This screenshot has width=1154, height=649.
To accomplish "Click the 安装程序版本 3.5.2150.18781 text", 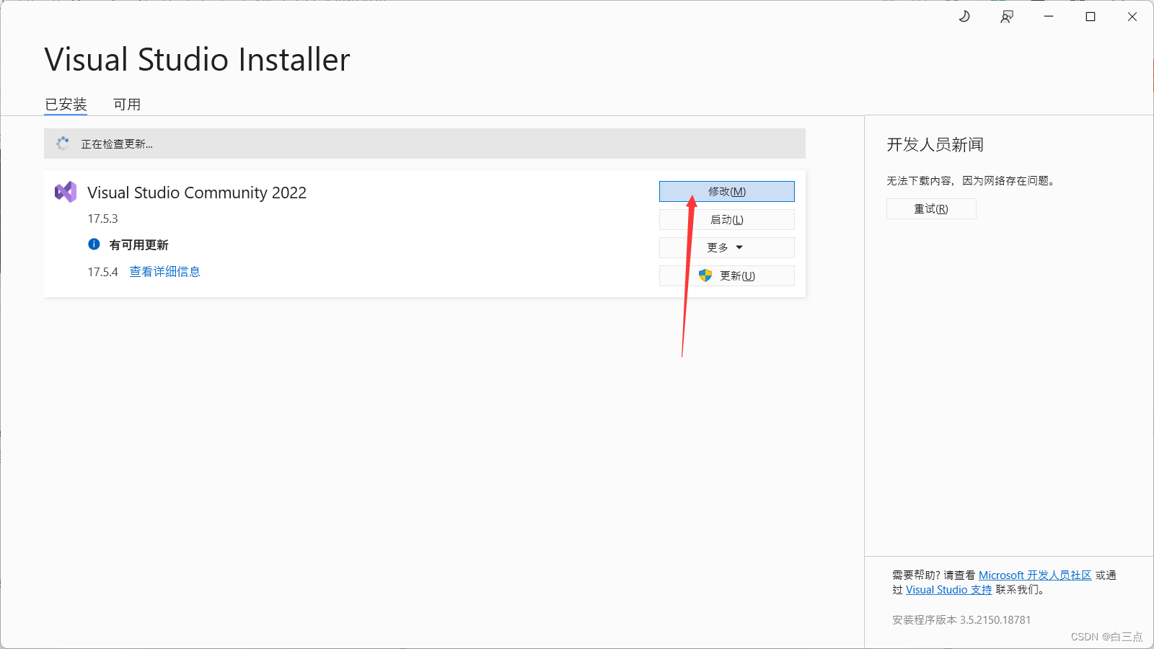I will (x=961, y=619).
